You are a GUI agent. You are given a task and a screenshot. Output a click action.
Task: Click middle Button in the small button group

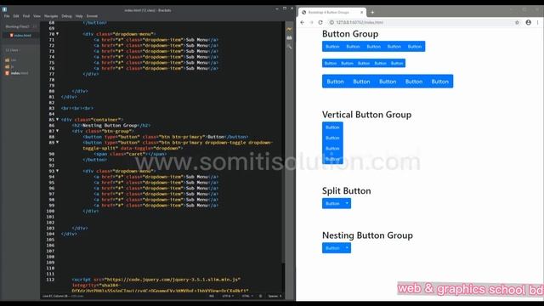pyautogui.click(x=364, y=63)
